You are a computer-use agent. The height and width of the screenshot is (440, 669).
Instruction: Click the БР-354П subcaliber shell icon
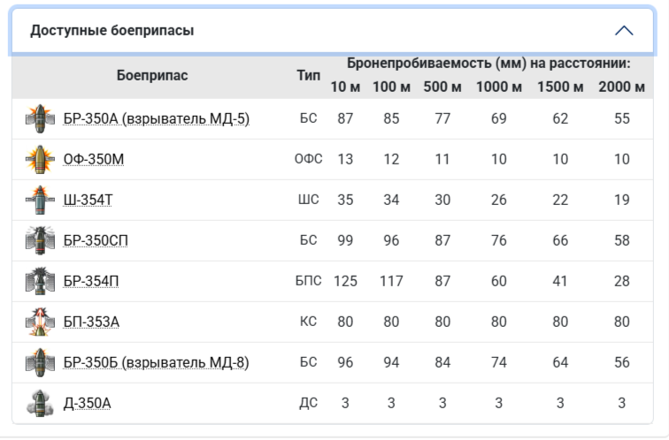[x=40, y=281]
